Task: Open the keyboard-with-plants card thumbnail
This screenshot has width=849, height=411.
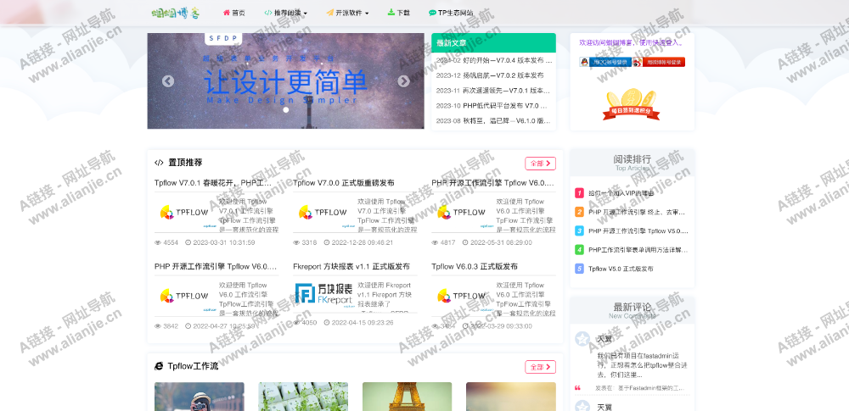Action: click(x=303, y=397)
